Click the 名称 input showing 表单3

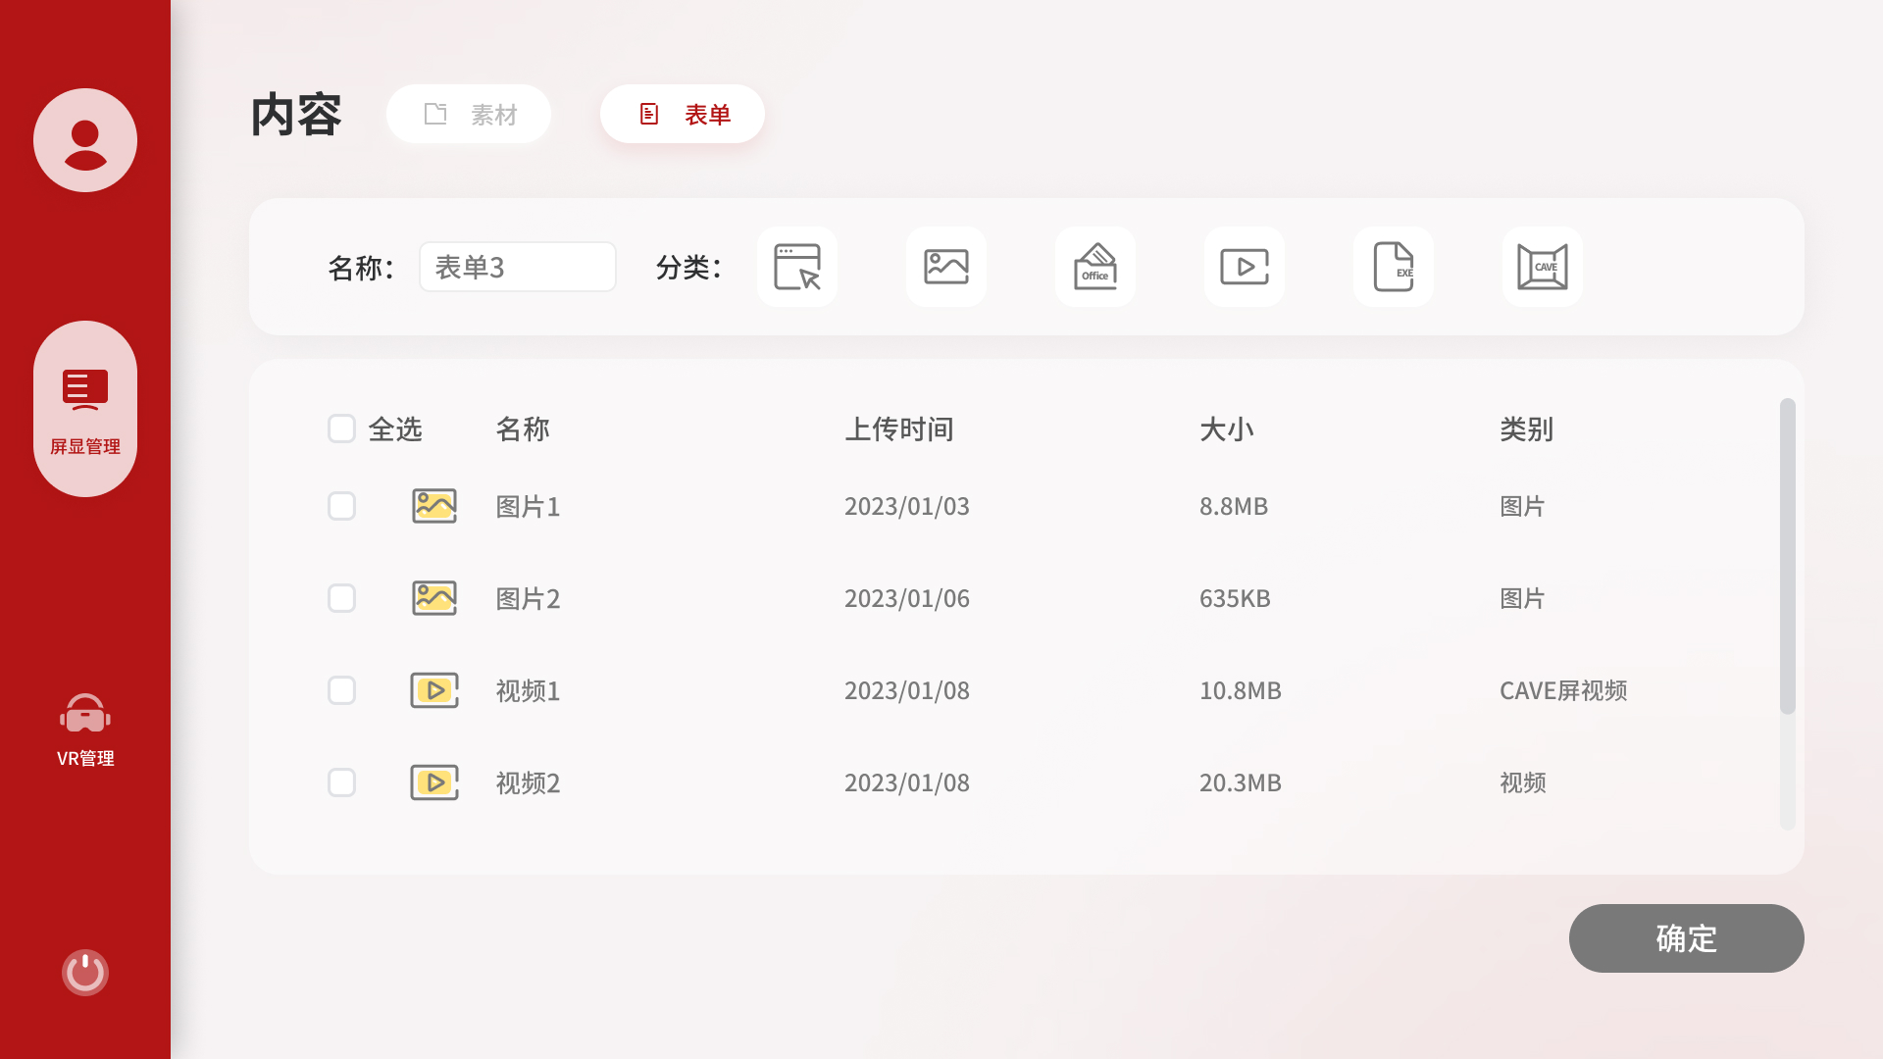517,266
